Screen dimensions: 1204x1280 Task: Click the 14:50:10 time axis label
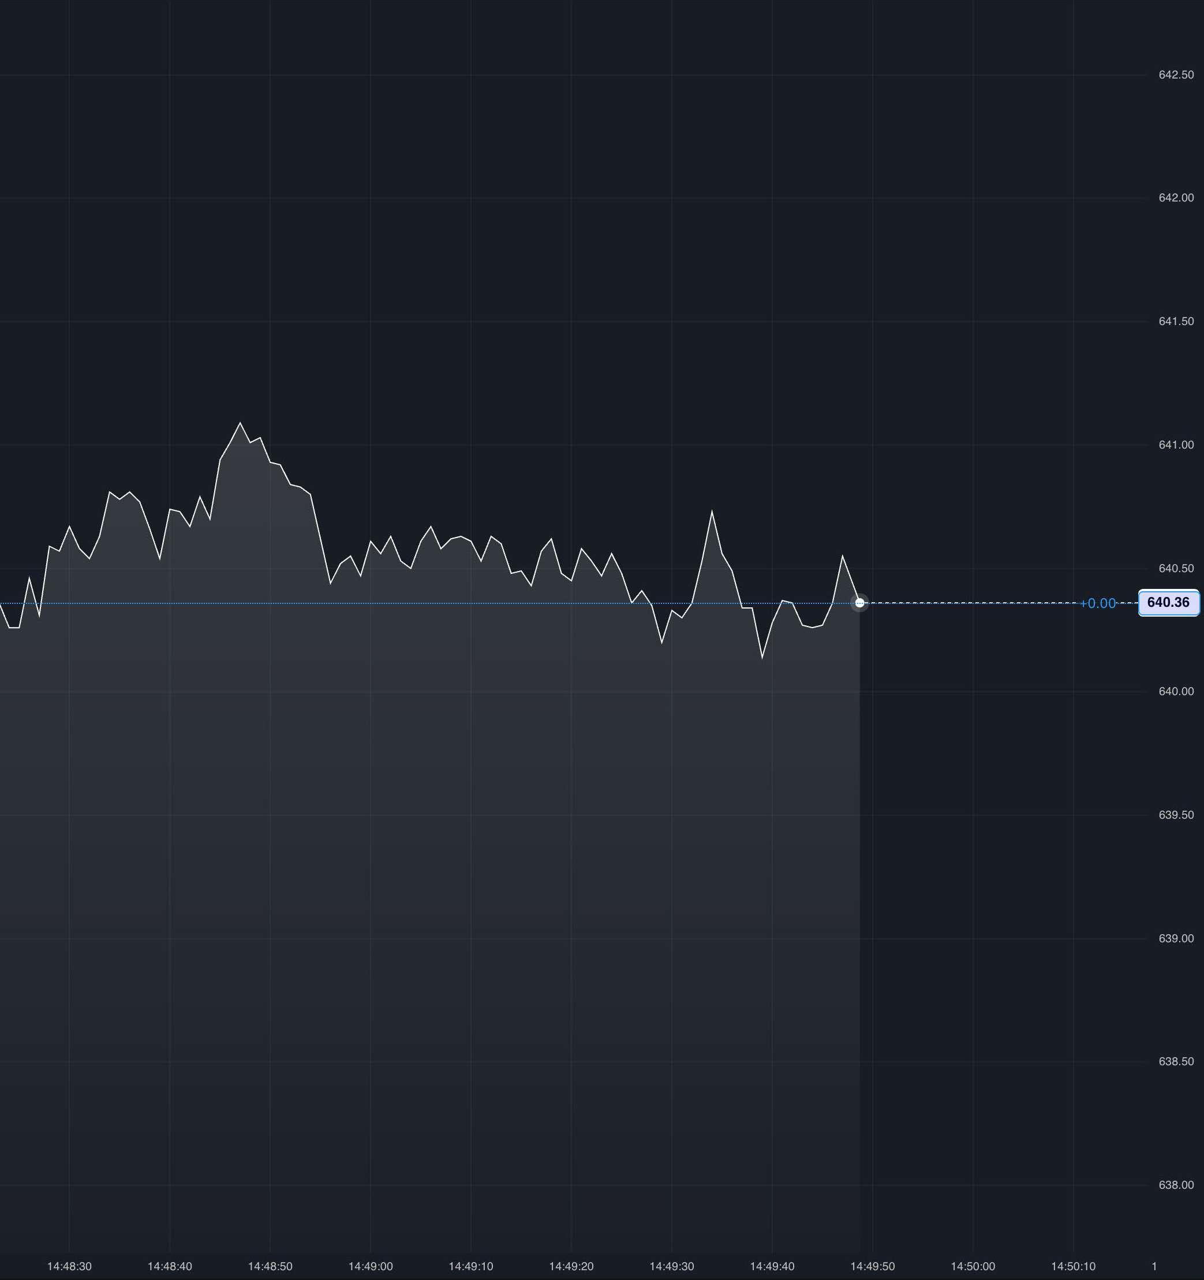1074,1267
